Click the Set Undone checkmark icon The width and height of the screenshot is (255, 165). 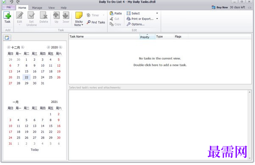(x=31, y=16)
